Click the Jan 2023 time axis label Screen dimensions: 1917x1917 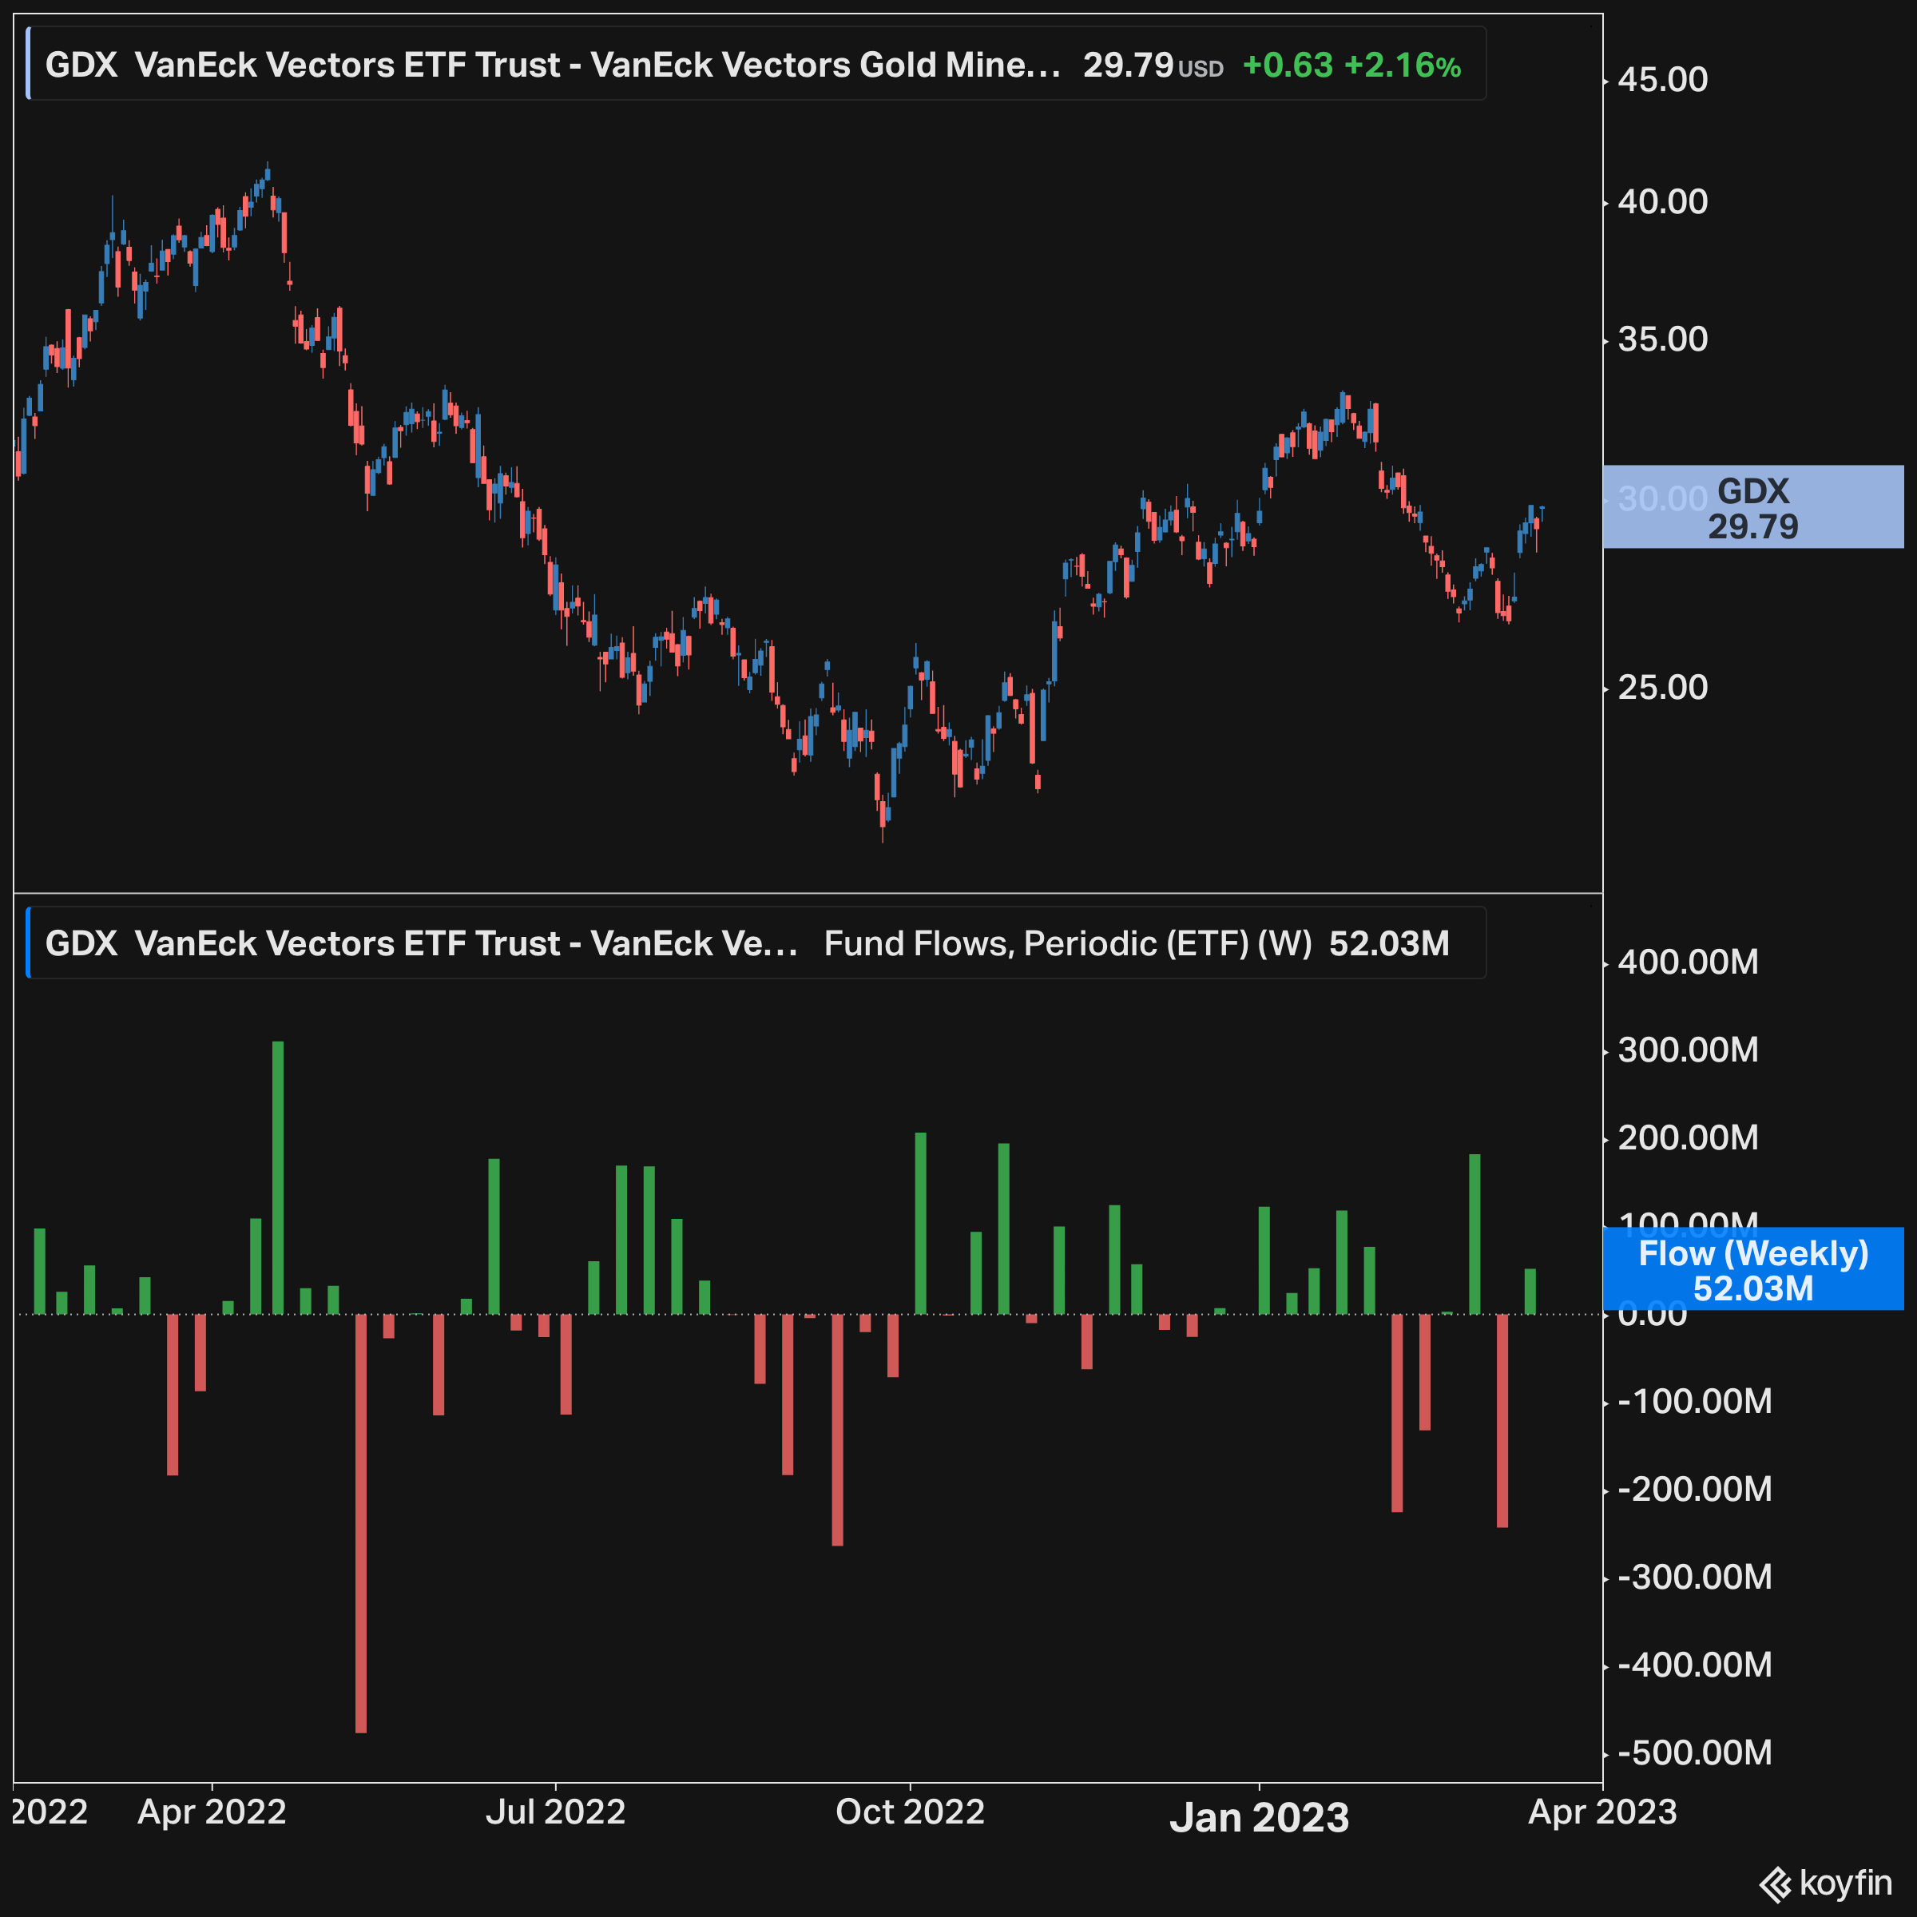(1259, 1818)
